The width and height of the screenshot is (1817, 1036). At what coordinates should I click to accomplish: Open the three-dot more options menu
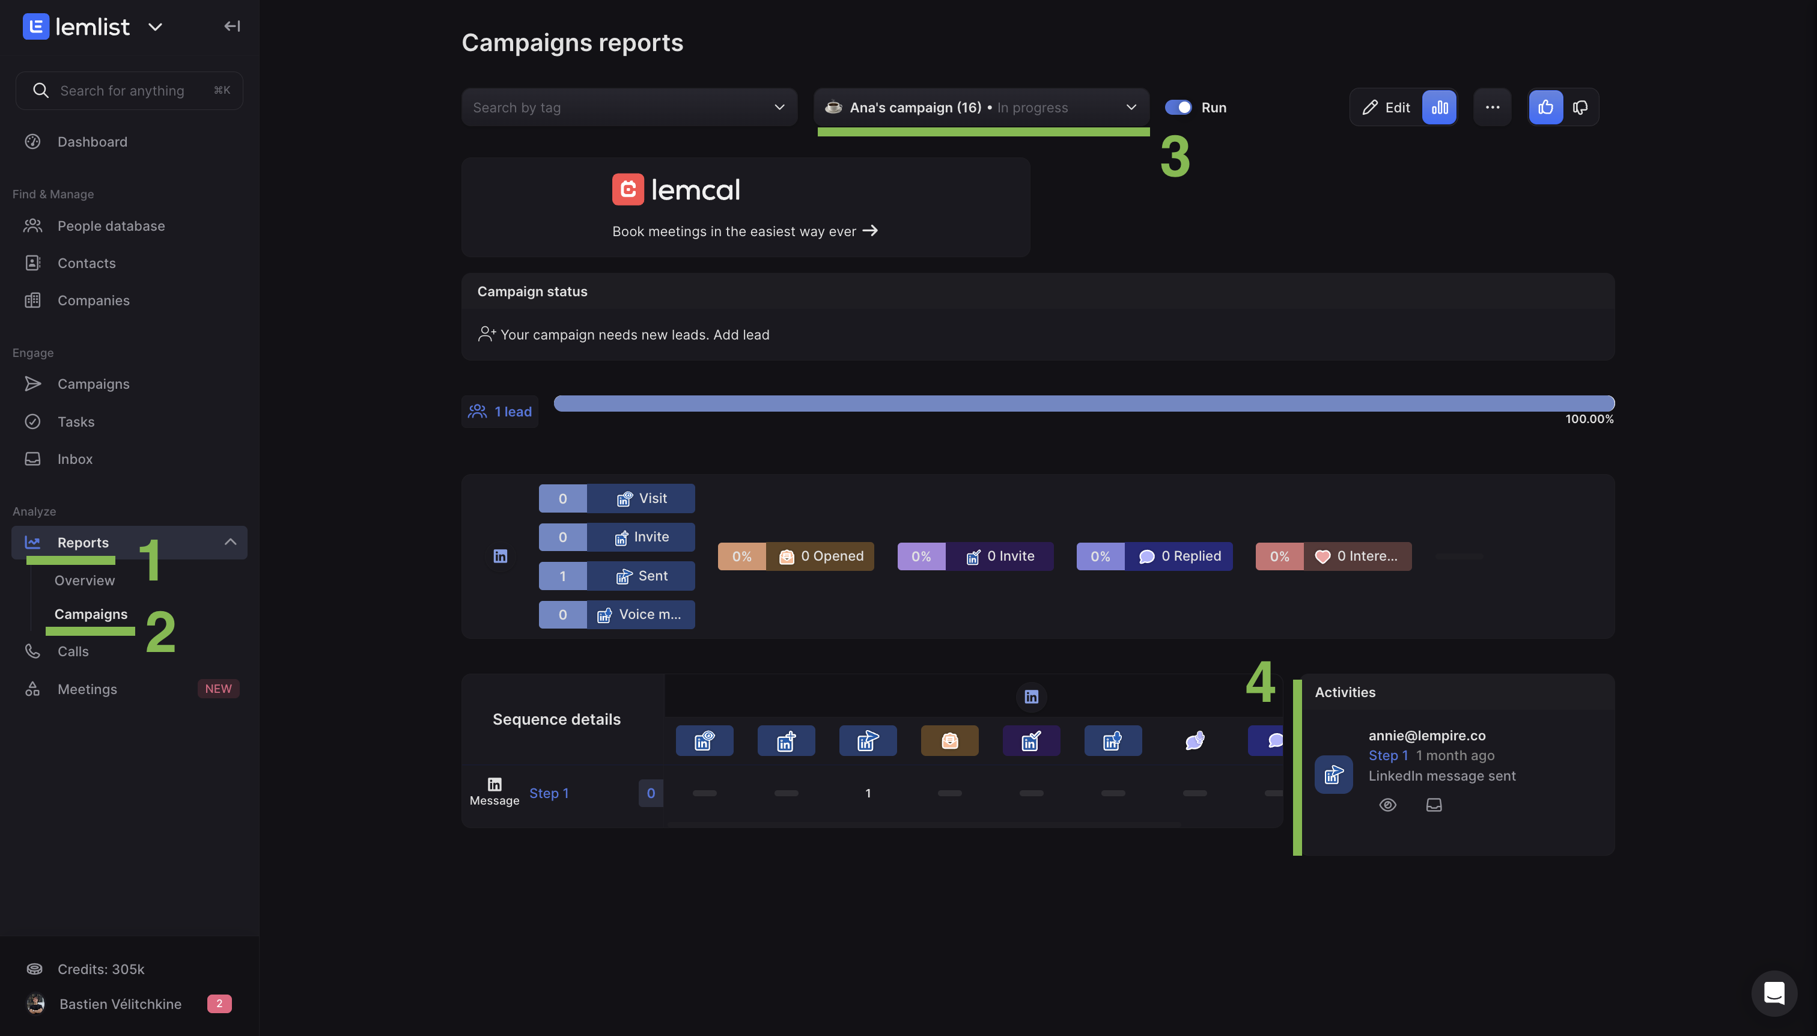1493,108
